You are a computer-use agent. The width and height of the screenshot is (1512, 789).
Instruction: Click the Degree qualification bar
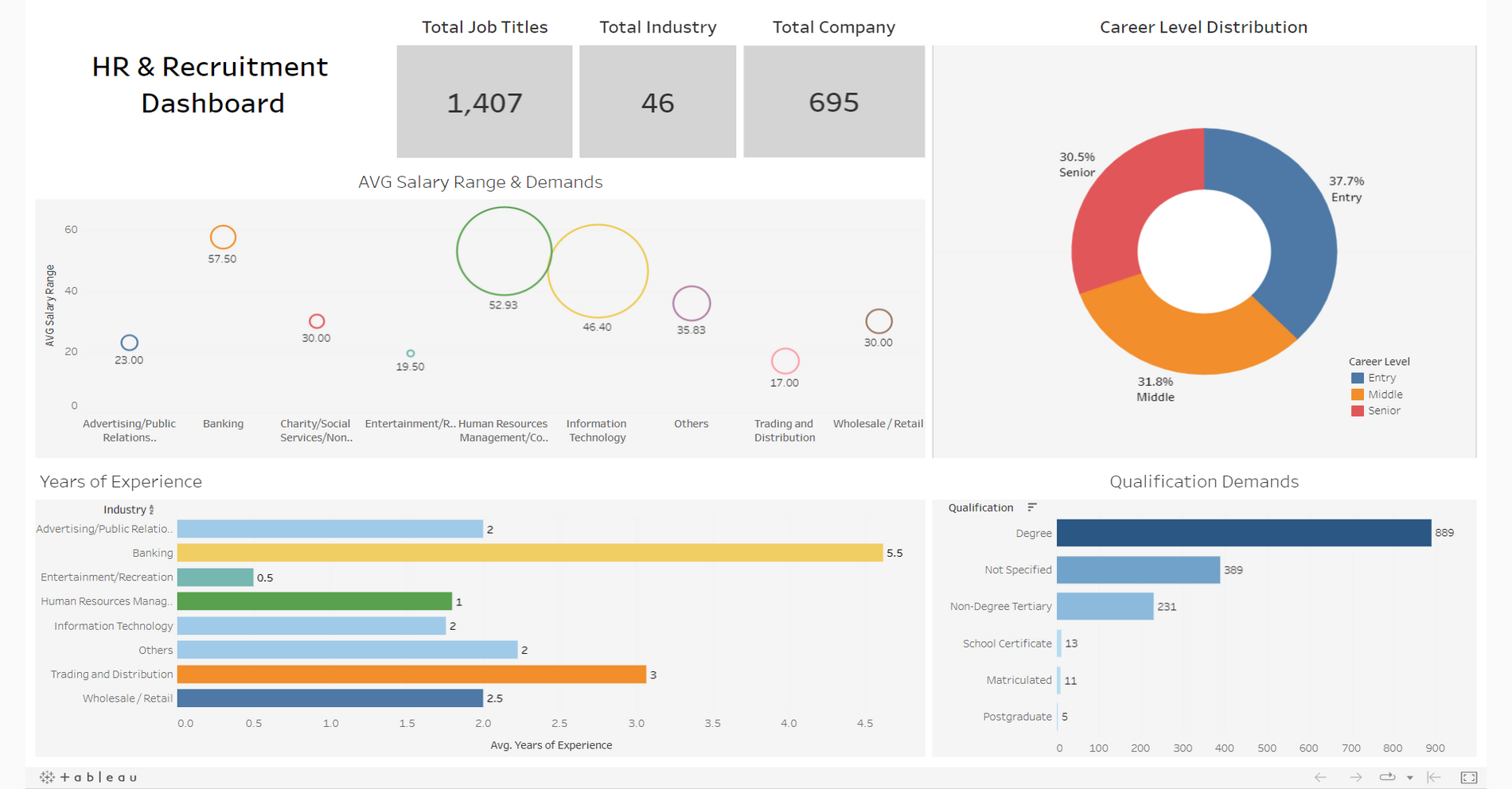tap(1243, 533)
